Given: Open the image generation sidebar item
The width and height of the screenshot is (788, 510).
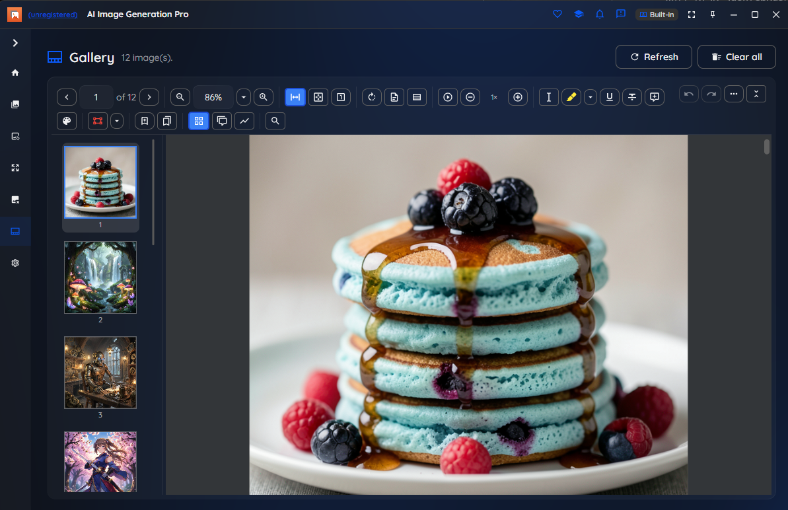Looking at the screenshot, I should coord(15,104).
